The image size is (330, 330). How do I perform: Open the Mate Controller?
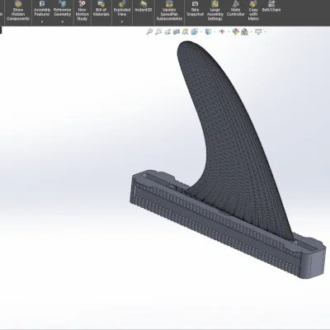236,9
